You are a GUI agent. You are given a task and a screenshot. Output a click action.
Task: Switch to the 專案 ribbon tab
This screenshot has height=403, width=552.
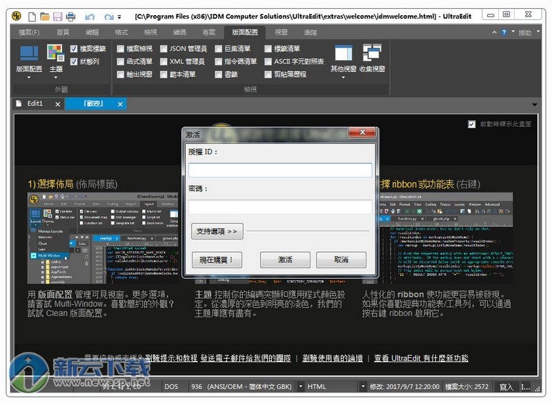pyautogui.click(x=209, y=32)
